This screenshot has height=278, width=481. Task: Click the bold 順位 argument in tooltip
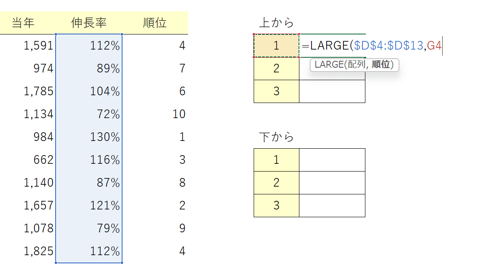click(x=381, y=65)
